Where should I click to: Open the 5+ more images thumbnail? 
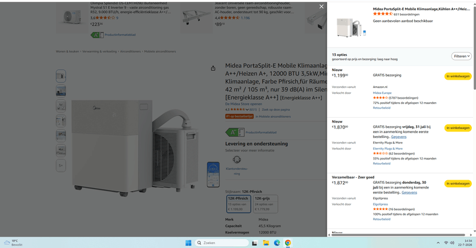61,165
